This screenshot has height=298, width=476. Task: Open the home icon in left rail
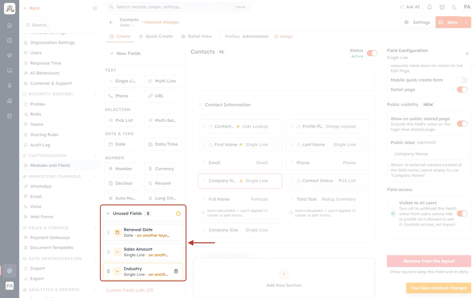pos(10,25)
